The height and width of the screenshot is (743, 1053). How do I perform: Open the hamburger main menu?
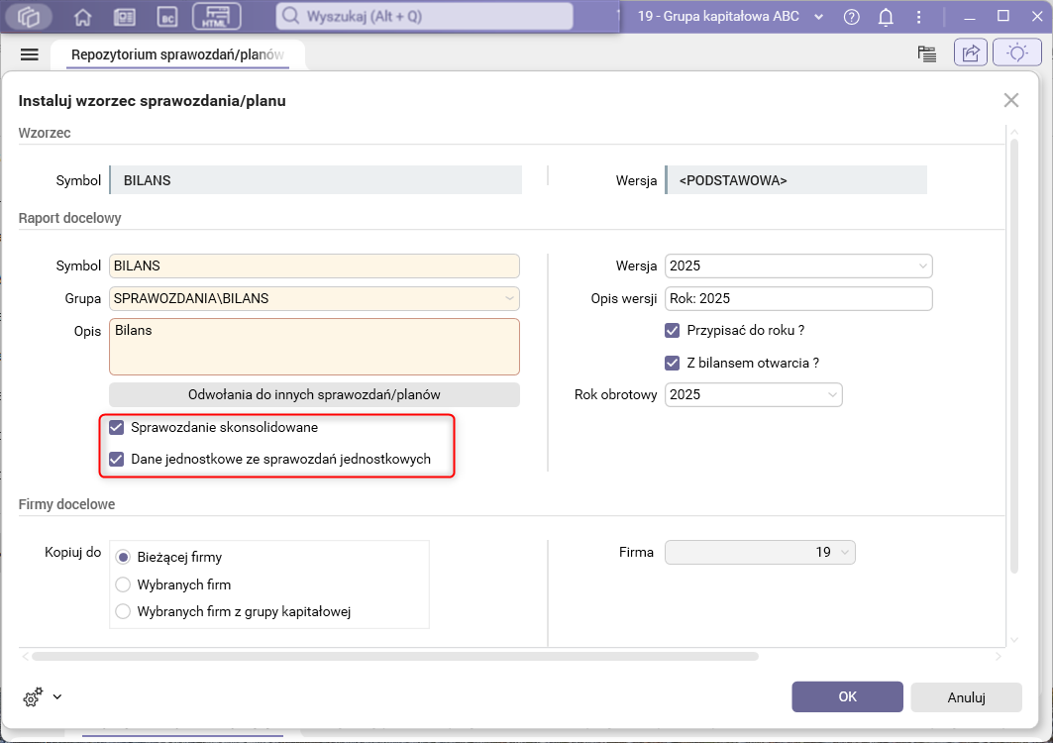[x=30, y=54]
